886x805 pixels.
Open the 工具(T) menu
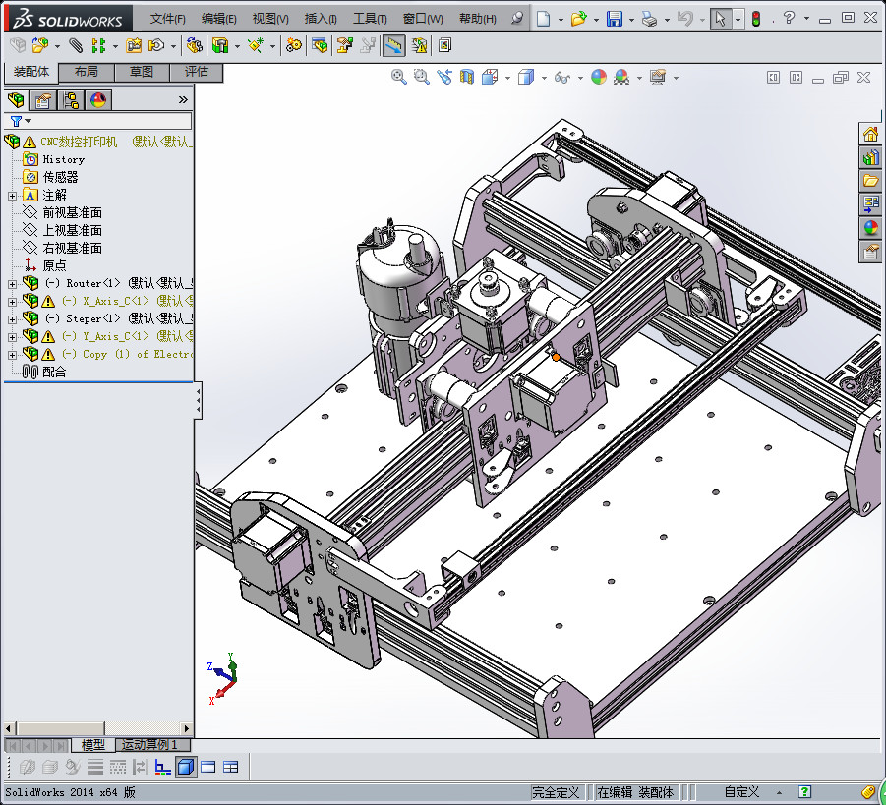tap(370, 19)
